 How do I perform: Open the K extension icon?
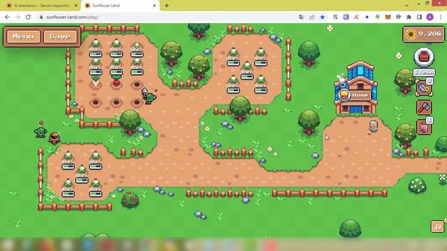click(x=346, y=17)
